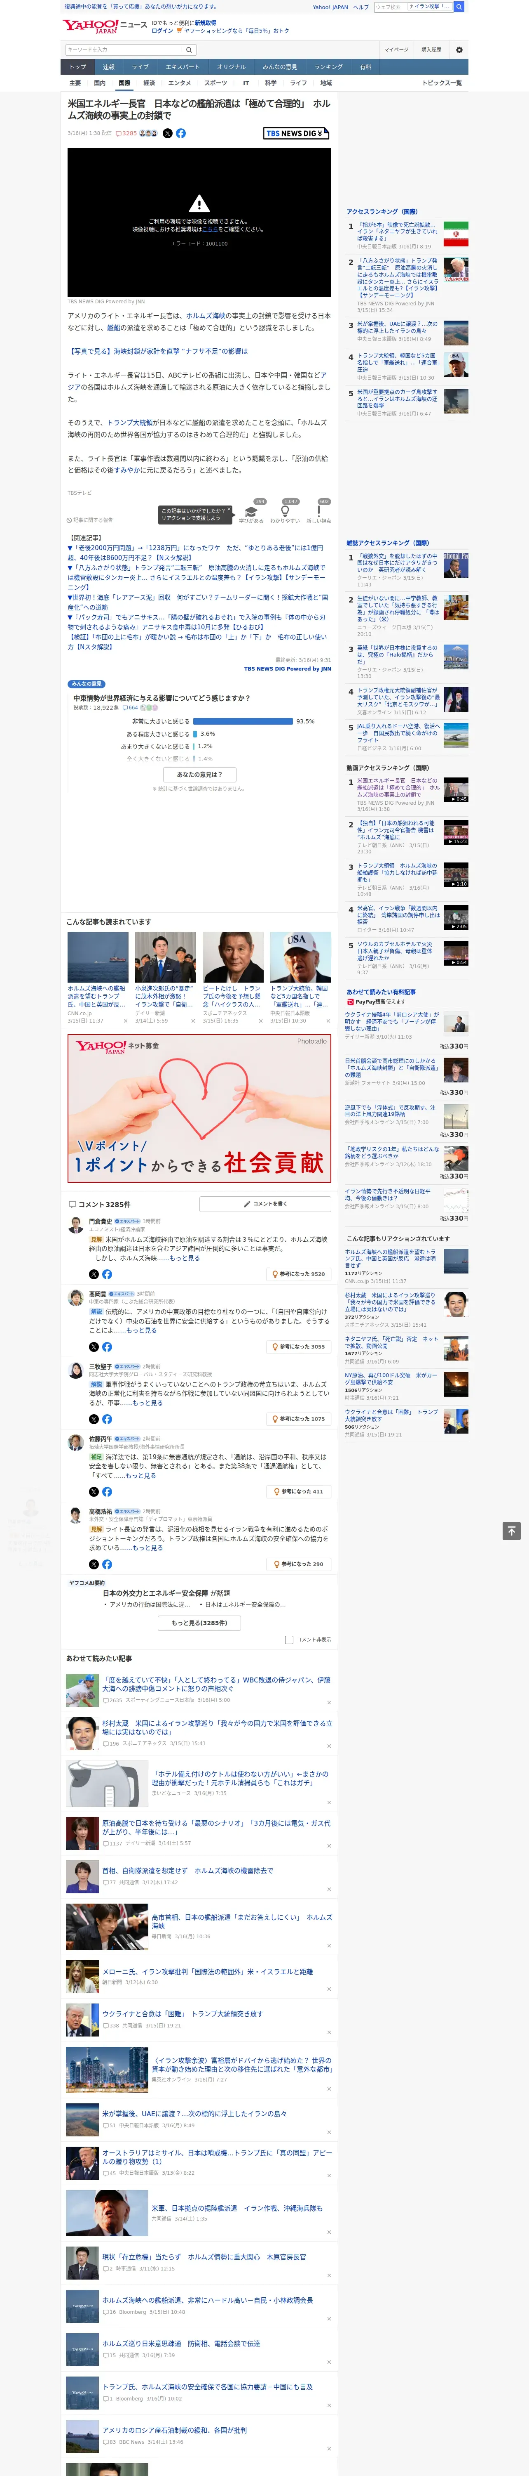Screen dimensions: 529x2476
Task: Share 佐藤丙午's comment on X
Action: 94,1492
